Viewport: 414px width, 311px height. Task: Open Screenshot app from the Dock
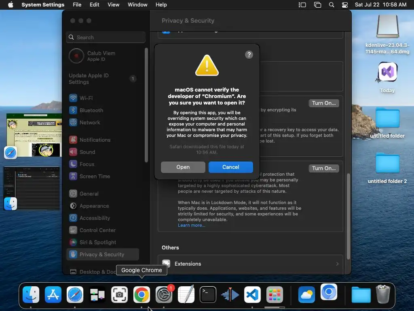119,295
